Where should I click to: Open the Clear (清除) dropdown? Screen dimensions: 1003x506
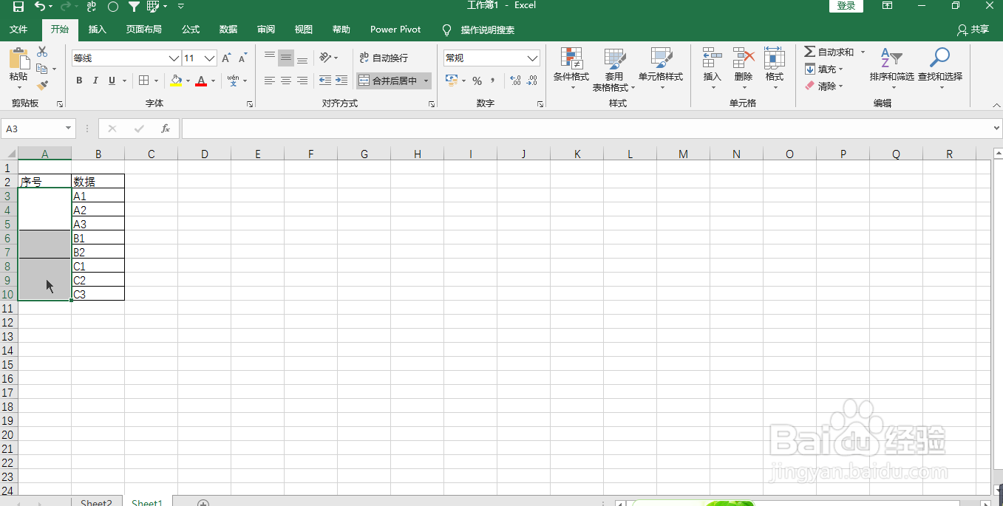824,86
